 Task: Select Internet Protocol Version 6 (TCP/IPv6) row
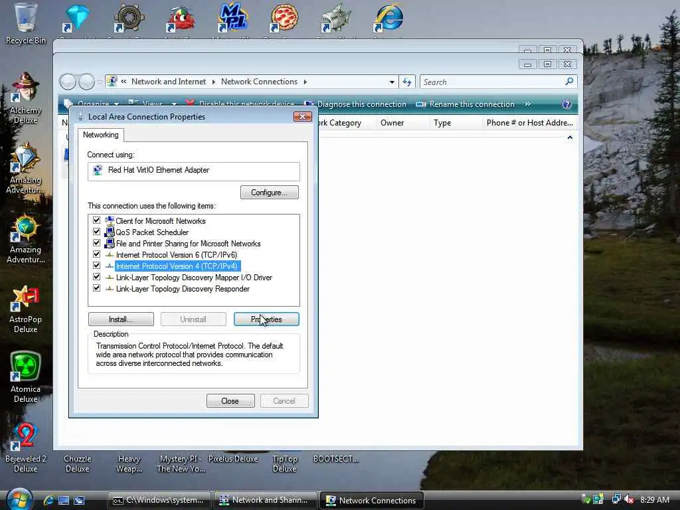click(176, 254)
